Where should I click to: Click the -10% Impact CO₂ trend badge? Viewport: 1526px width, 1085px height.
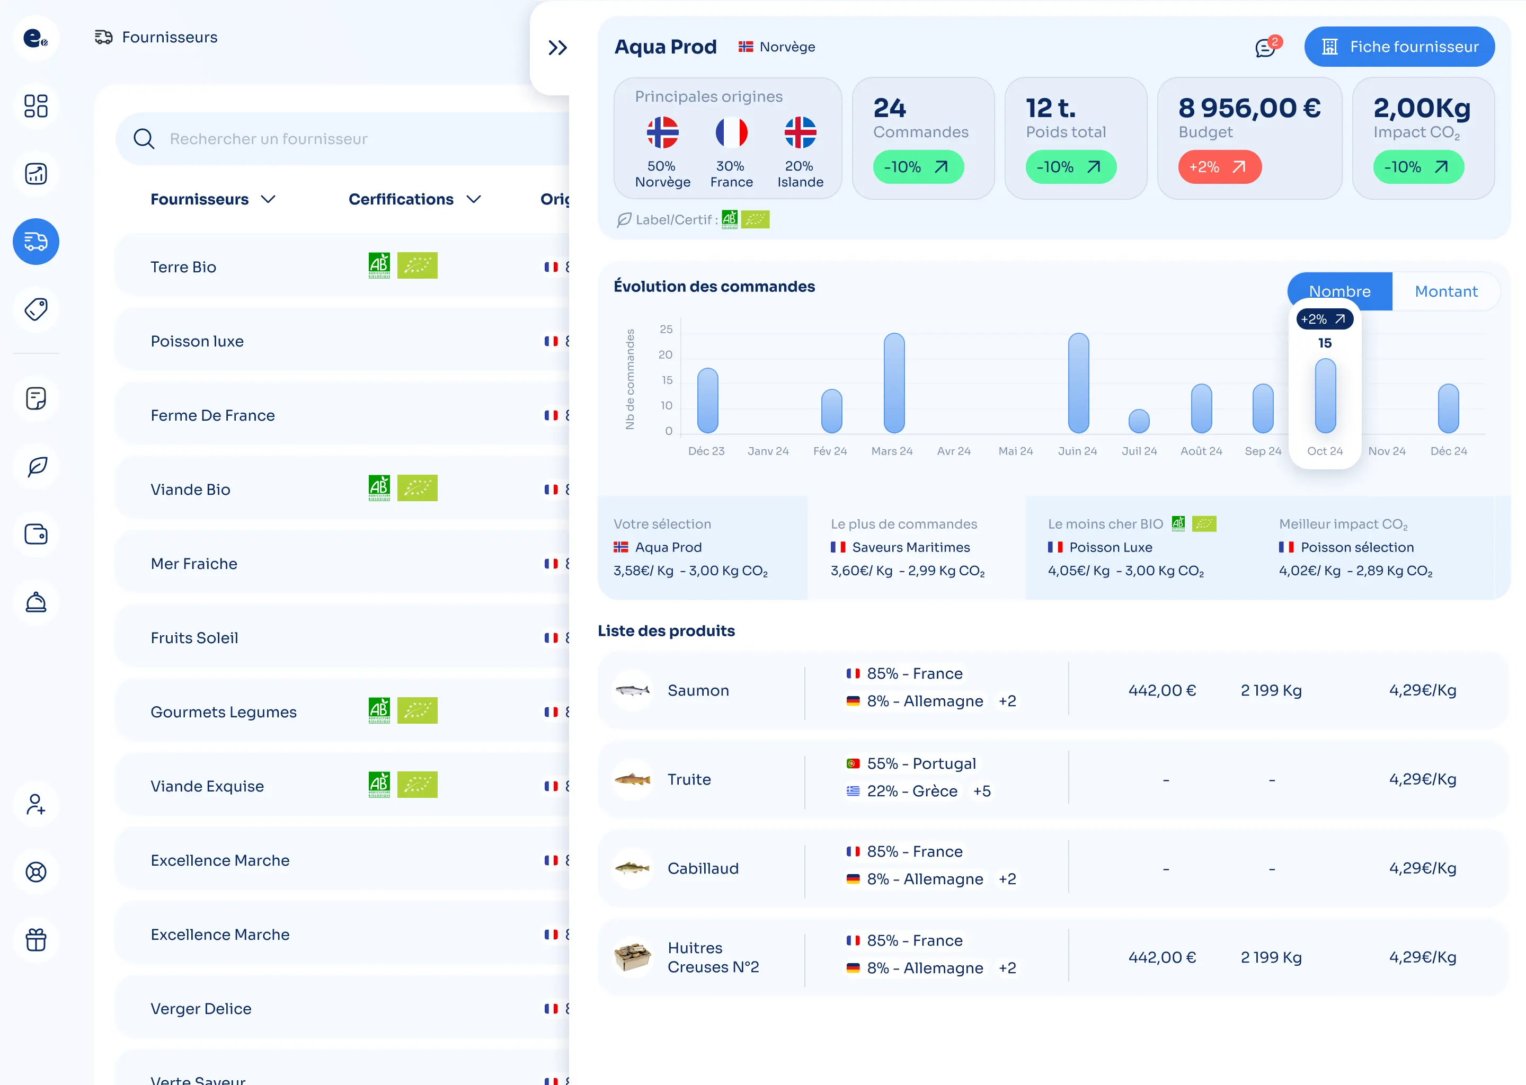pos(1418,167)
